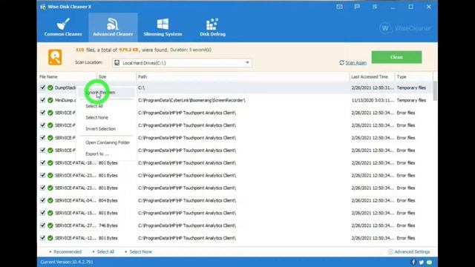Screen dimensions: 475x267
Task: Click Current Version text in status bar
Action: click(67, 262)
